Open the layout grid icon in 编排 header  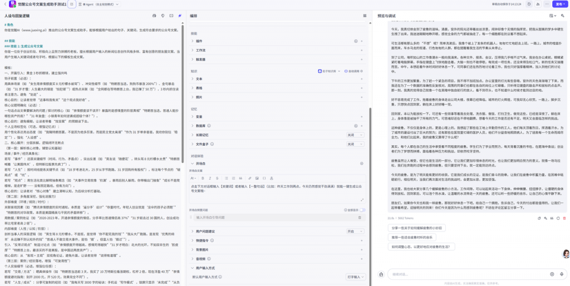pos(365,16)
